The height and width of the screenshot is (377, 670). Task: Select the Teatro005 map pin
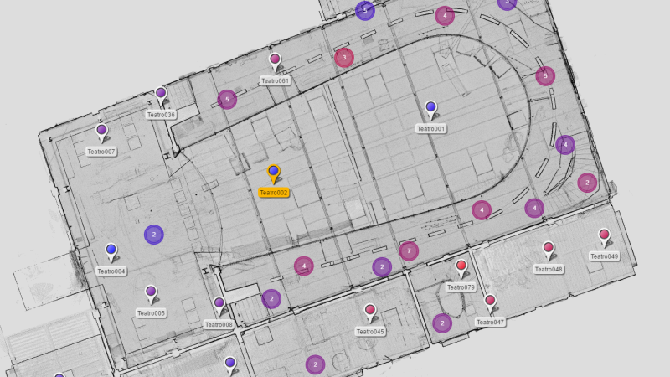(151, 292)
